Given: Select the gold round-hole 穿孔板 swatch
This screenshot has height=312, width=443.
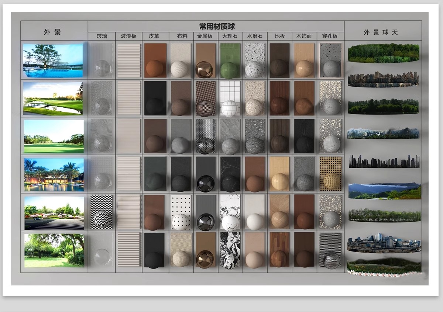Looking at the screenshot, I should pos(331,174).
